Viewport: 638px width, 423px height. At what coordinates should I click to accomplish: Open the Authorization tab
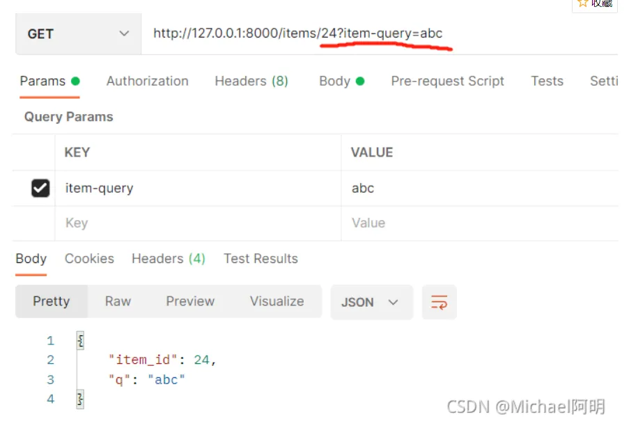coord(147,81)
